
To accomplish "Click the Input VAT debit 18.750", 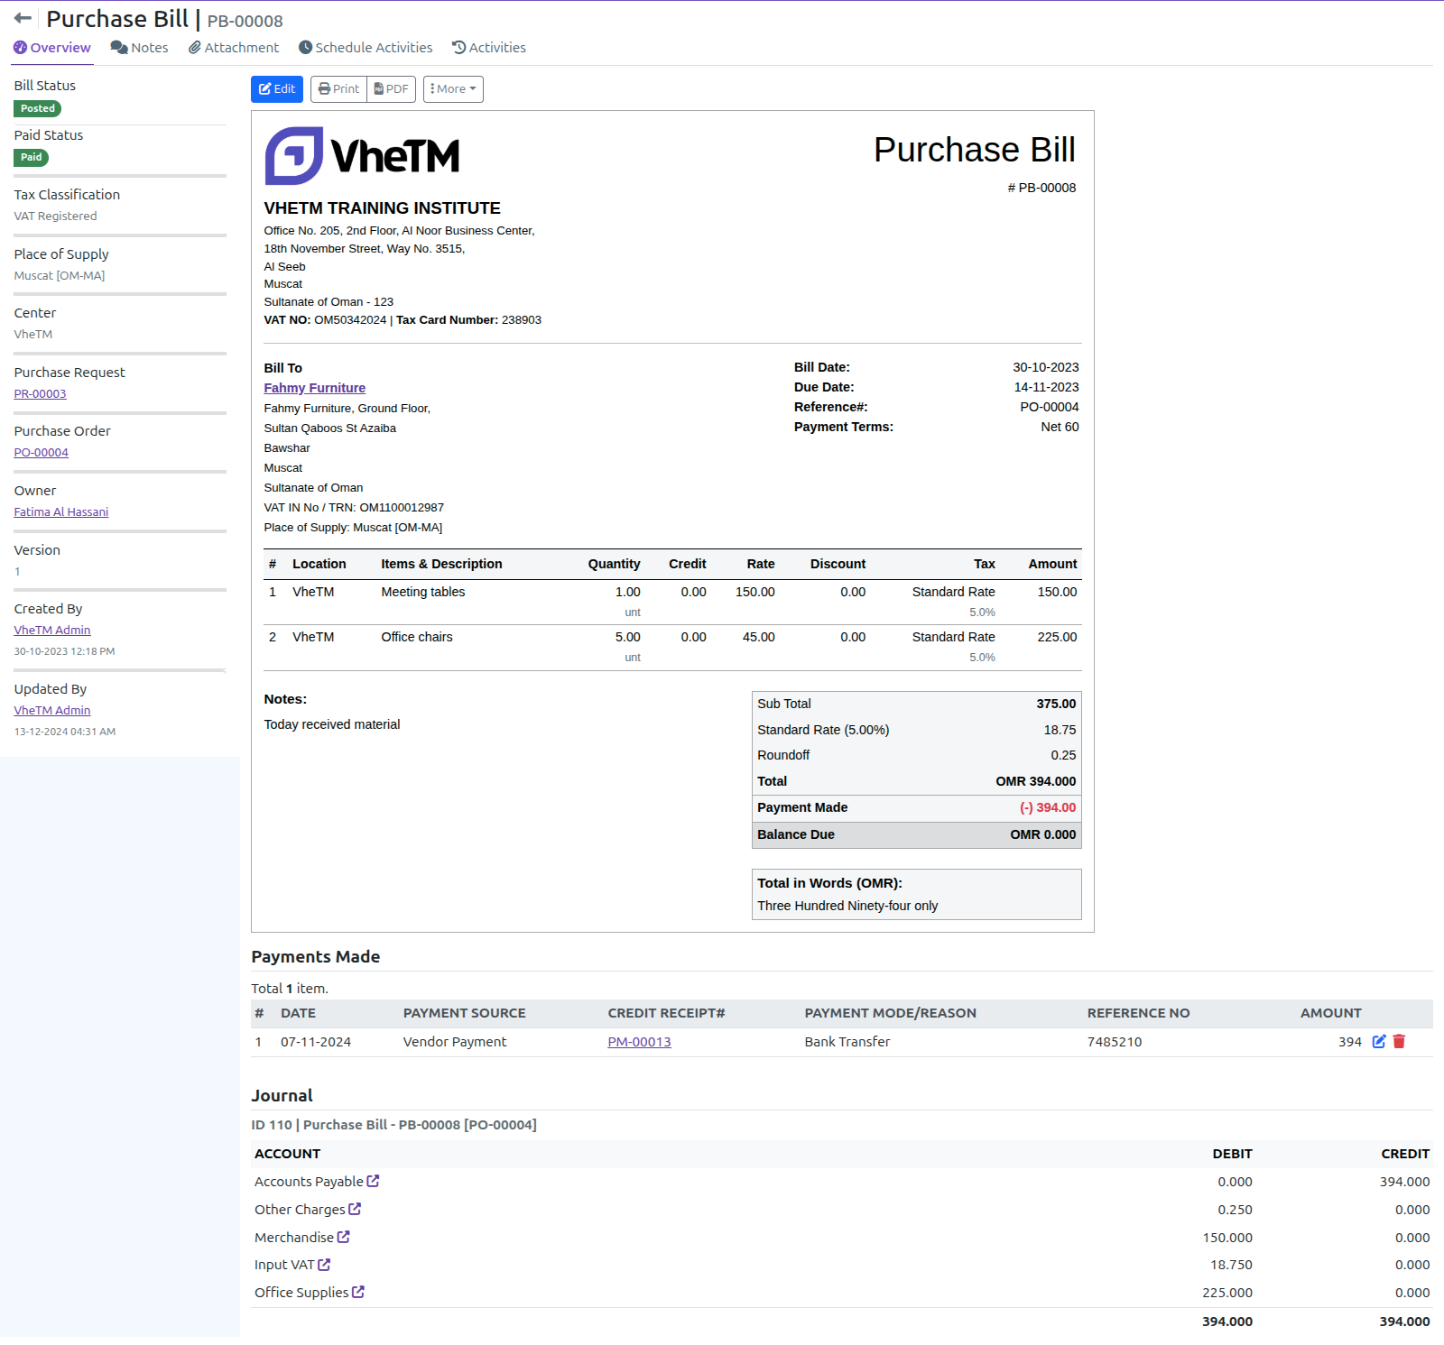I will point(1231,1265).
